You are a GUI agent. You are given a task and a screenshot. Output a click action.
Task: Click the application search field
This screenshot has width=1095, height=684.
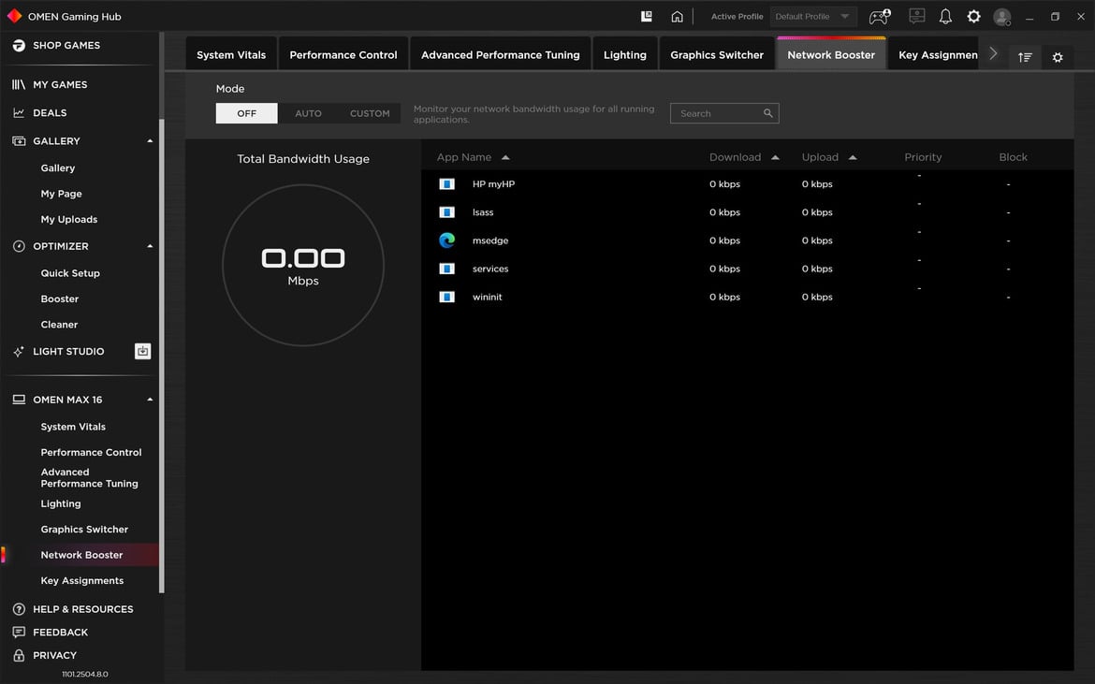[724, 113]
